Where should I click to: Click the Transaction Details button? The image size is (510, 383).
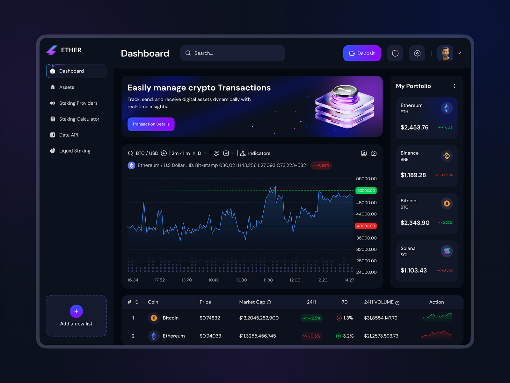[x=151, y=124]
